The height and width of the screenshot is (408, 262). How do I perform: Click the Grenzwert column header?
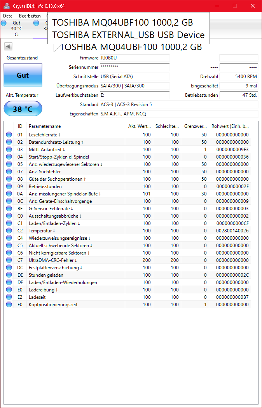tap(195, 126)
